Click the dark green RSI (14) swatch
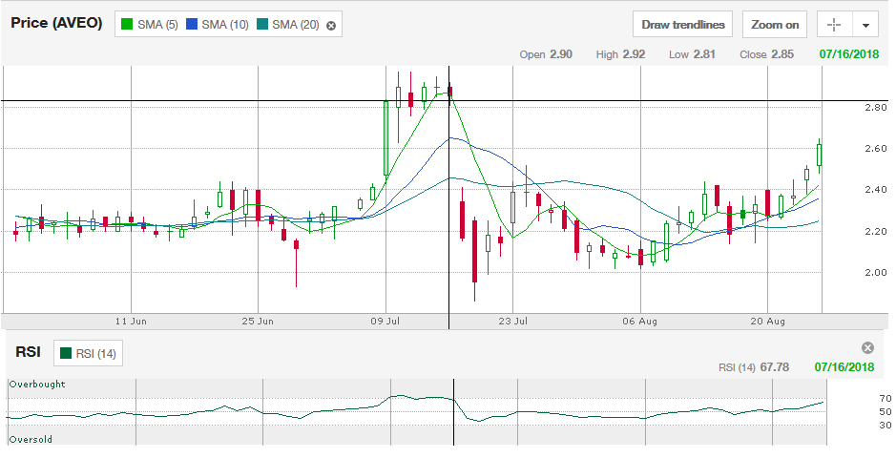The image size is (896, 458). tap(66, 353)
